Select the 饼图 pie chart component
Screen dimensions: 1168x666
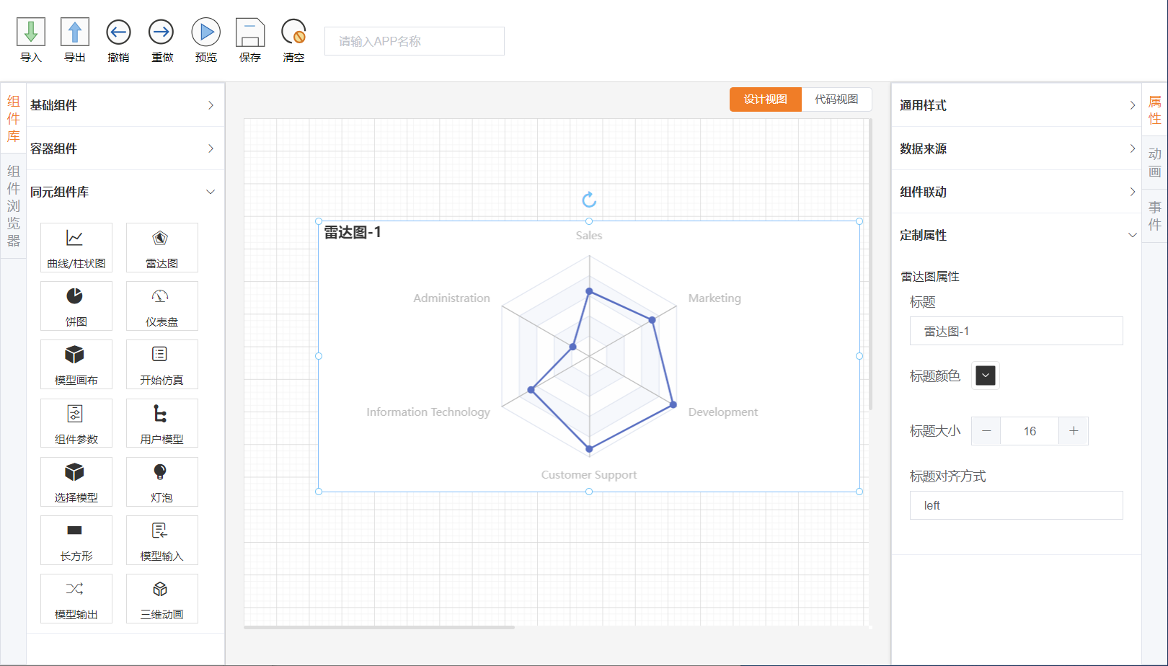[76, 306]
